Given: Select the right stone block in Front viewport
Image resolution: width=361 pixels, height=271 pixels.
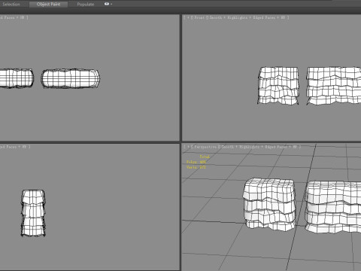Looking at the screenshot, I should [333, 86].
